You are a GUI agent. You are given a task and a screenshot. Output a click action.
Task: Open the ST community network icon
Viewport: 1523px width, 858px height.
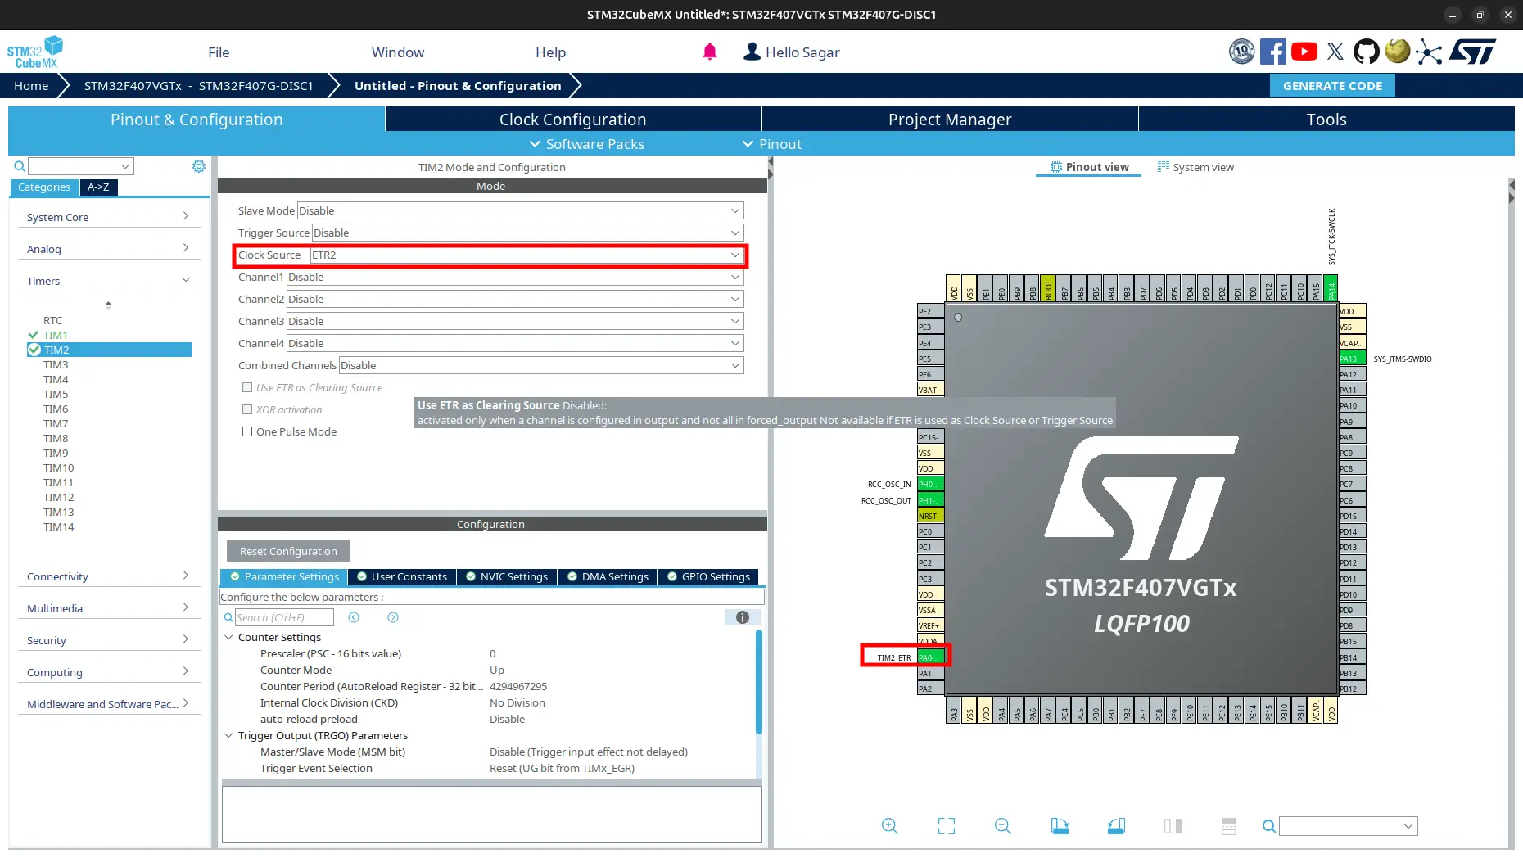[1429, 52]
